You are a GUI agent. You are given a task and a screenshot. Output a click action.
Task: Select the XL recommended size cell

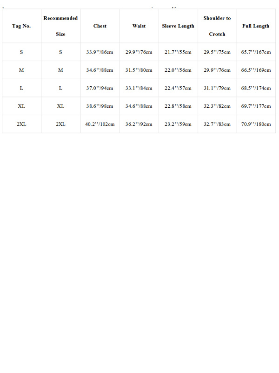[61, 106]
